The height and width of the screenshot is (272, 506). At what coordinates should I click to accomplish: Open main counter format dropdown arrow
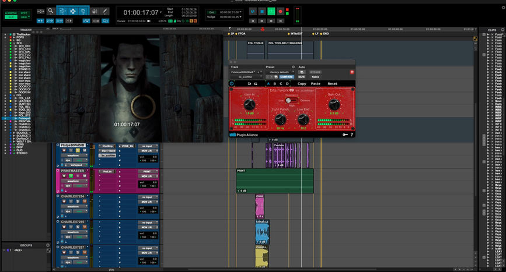pos(160,12)
